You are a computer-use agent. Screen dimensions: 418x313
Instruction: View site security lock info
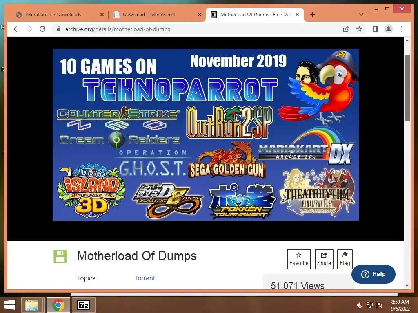(x=59, y=29)
